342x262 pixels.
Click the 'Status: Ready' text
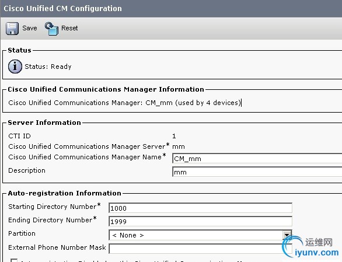(48, 67)
